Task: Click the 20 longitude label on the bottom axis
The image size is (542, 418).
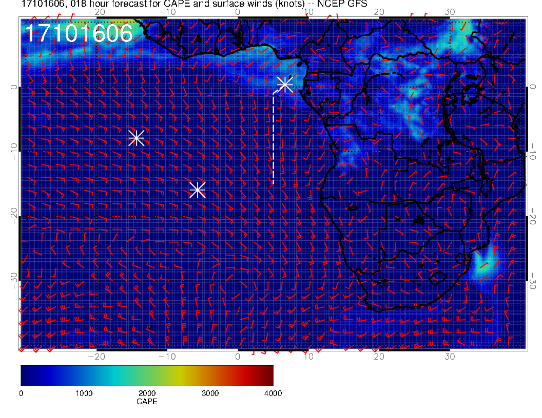Action: [x=379, y=357]
